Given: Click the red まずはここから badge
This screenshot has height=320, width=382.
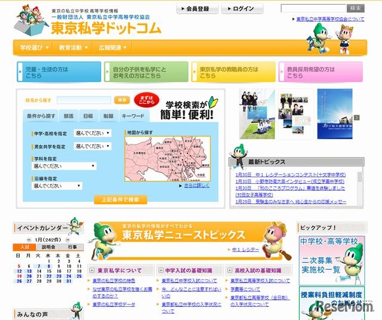Looking at the screenshot, I should [146, 100].
